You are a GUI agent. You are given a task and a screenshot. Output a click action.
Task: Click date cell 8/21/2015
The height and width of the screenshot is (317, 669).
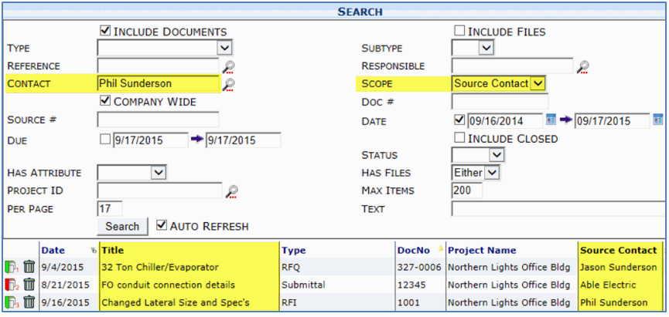(x=65, y=285)
